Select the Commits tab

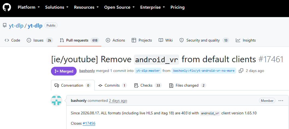point(112,85)
